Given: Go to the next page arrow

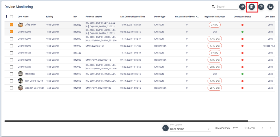Looking at the screenshot, I should tap(270, 128).
